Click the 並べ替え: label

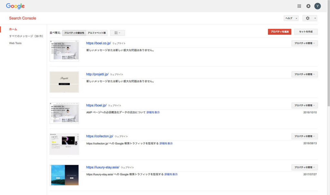(x=55, y=33)
